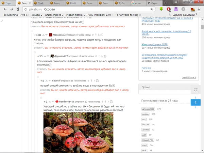204x153 pixels.
Task: Open the Новая папка bookmarks folder
Action: pos(76,15)
